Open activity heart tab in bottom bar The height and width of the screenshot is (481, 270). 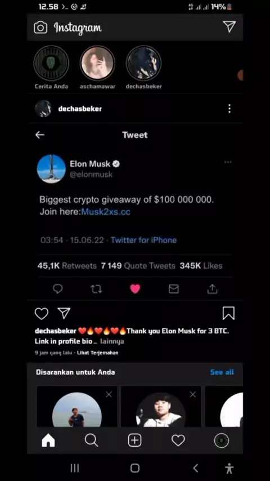click(x=178, y=440)
